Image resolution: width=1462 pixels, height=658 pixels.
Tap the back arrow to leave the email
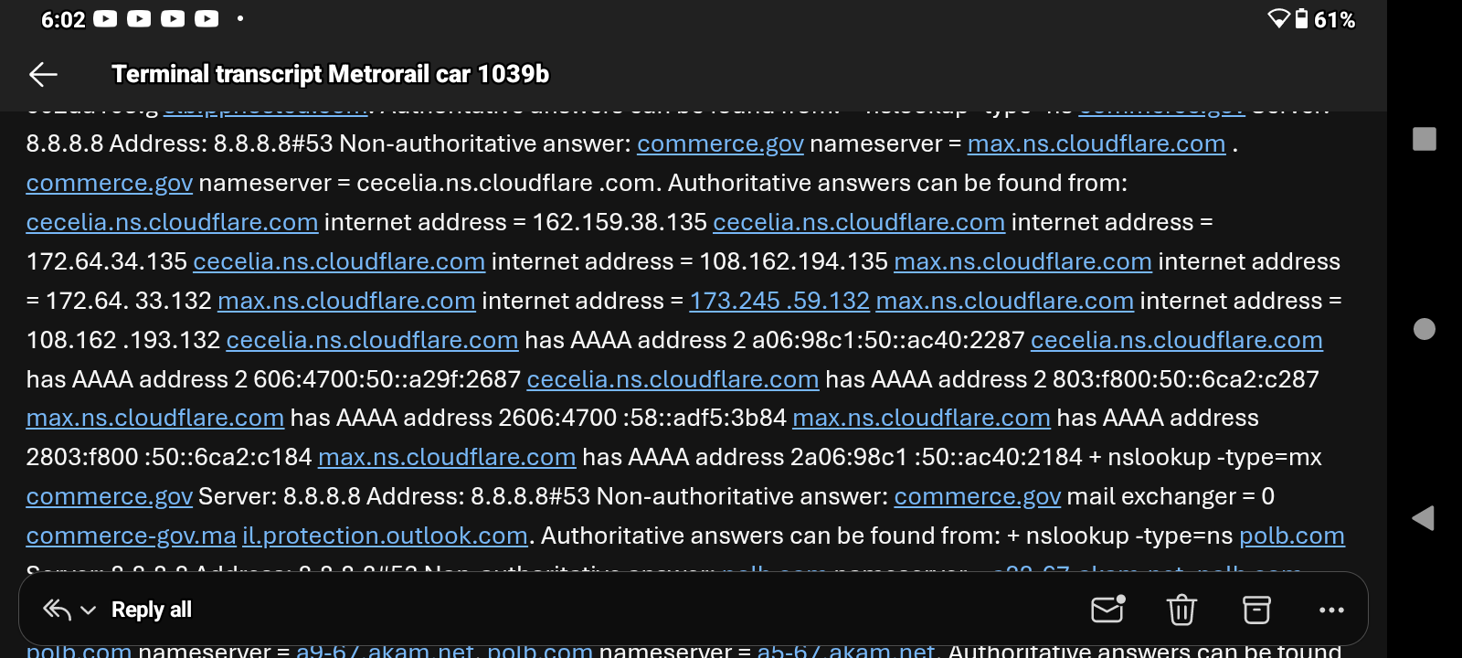click(x=43, y=74)
